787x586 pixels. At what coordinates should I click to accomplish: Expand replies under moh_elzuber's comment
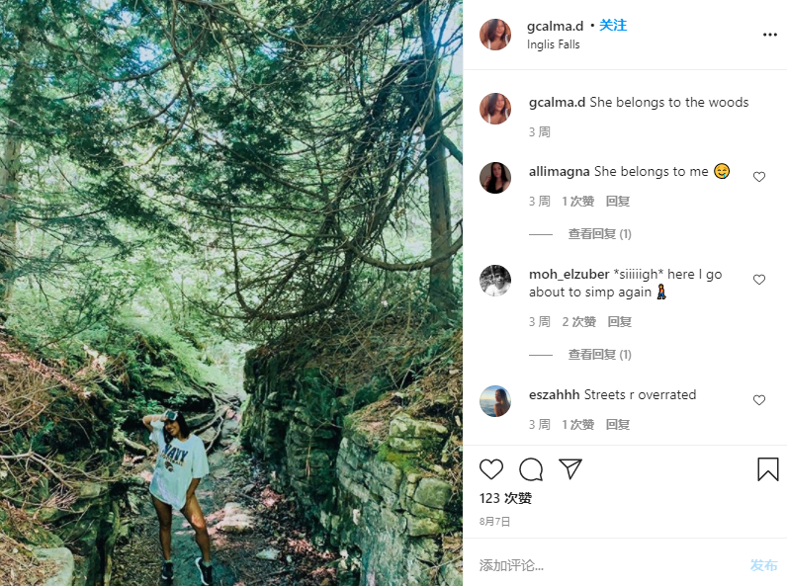[x=599, y=355]
